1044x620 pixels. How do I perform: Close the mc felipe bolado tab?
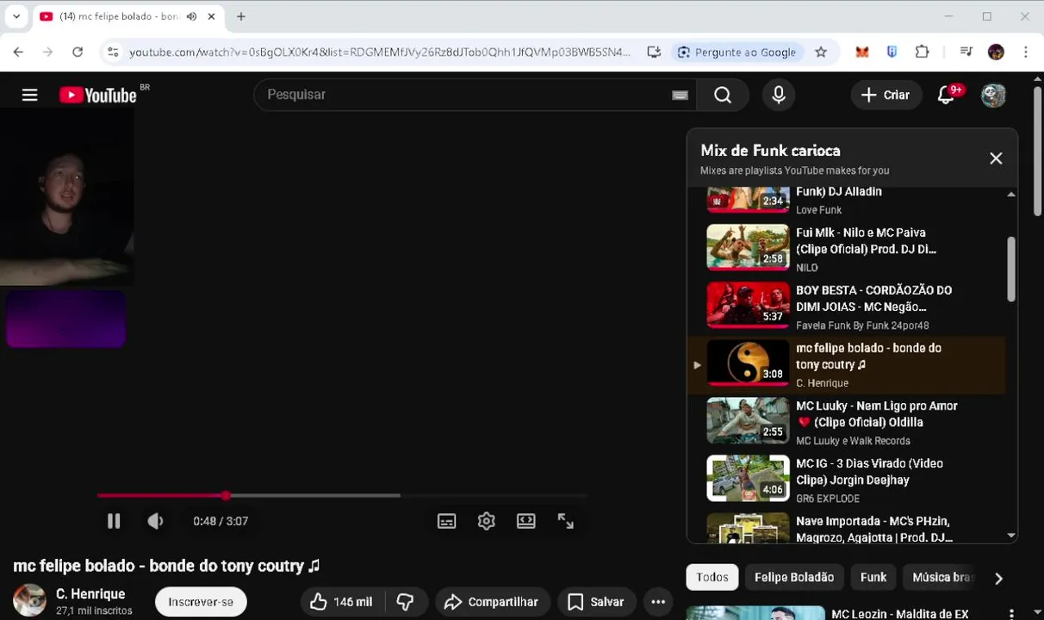[x=211, y=16]
